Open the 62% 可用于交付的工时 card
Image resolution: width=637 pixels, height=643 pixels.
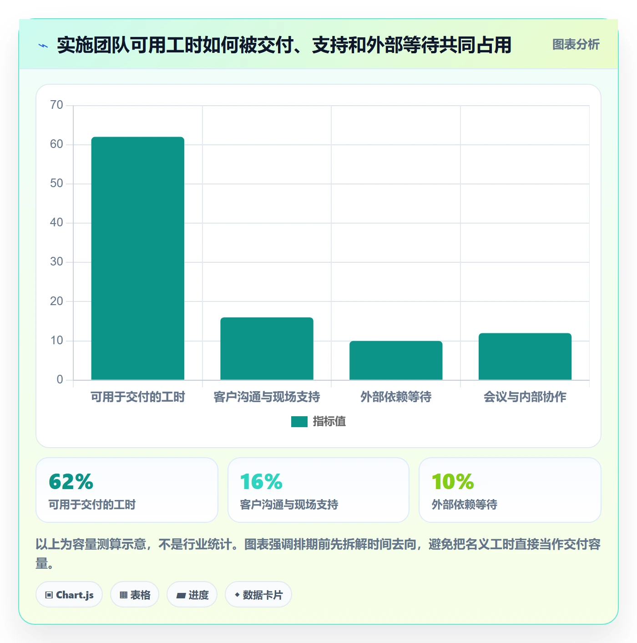pyautogui.click(x=127, y=490)
